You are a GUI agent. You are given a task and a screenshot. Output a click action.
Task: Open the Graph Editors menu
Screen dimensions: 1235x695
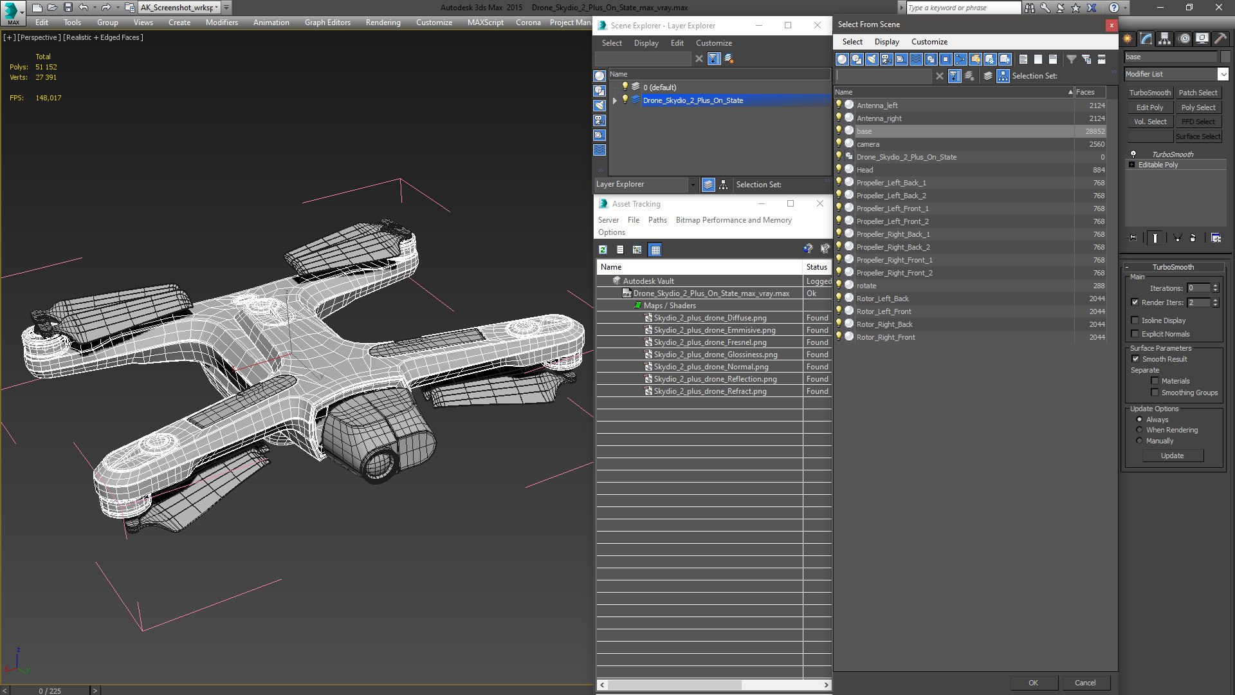(327, 23)
